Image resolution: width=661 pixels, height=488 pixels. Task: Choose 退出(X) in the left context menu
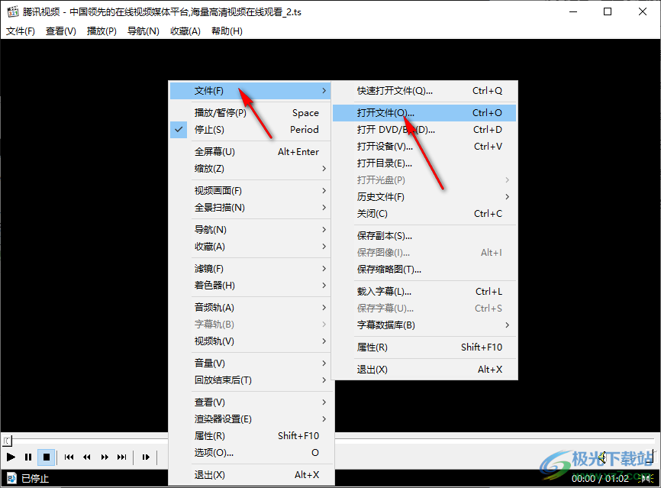[250, 475]
